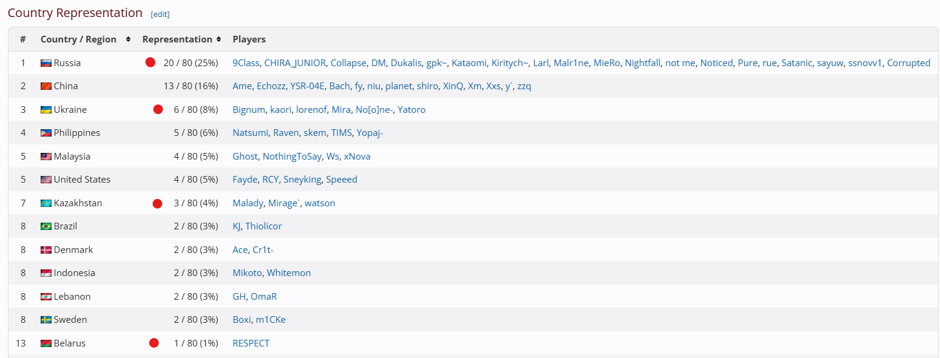Open player page for Collapse
This screenshot has height=358, width=940.
point(348,63)
